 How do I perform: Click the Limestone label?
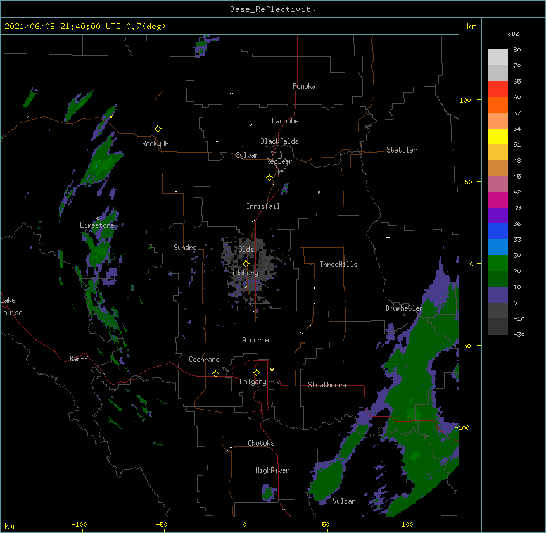pos(97,225)
